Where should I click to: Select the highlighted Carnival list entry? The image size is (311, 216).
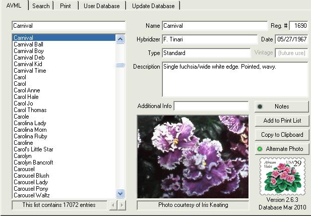tap(64, 37)
